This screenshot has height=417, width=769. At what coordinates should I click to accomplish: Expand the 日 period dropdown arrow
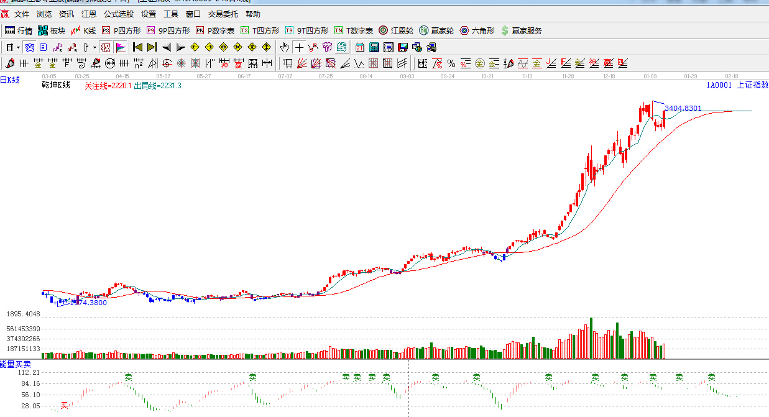coord(19,47)
